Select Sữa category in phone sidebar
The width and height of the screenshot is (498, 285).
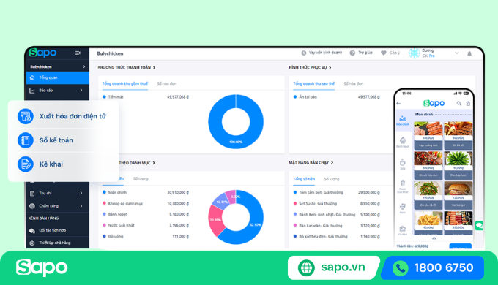[402, 164]
